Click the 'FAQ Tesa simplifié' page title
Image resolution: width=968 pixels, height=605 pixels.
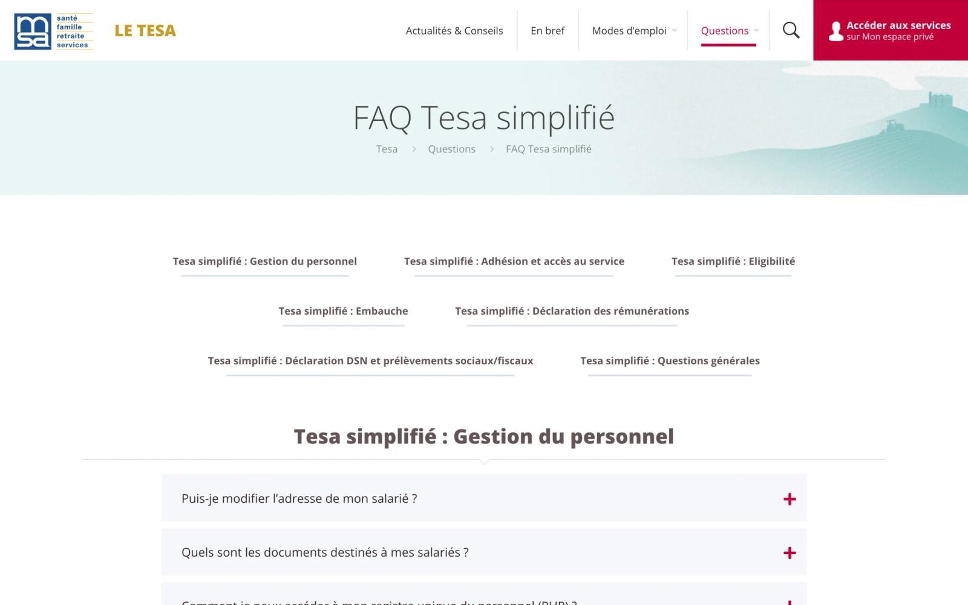click(x=484, y=117)
